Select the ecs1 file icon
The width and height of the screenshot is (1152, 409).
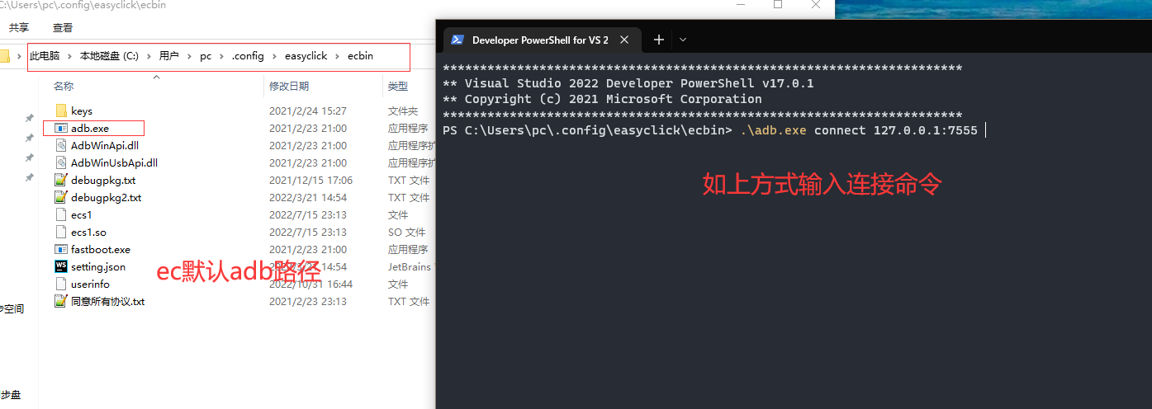click(61, 214)
